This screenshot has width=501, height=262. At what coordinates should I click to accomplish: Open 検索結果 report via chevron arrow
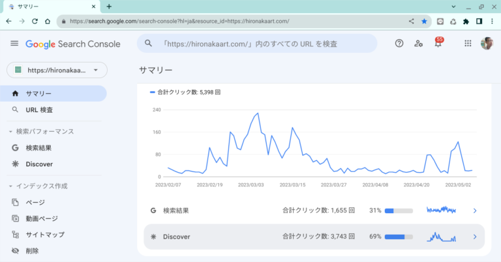coord(475,211)
